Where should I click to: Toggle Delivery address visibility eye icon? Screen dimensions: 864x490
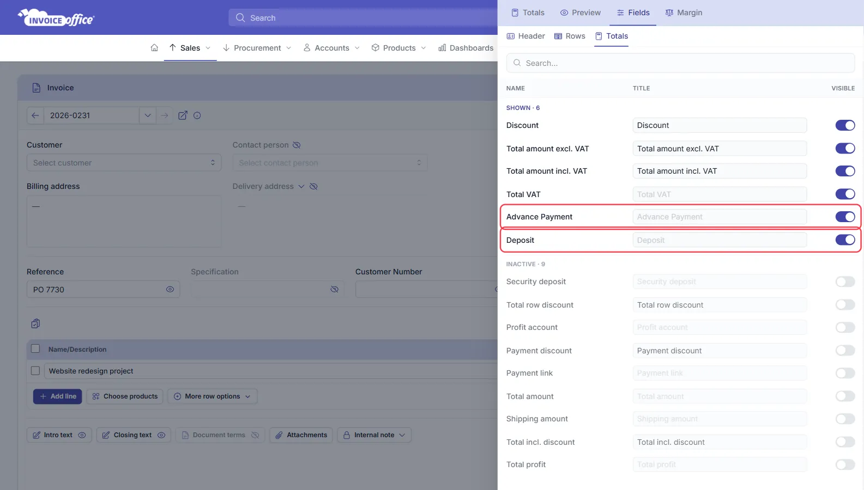coord(313,186)
